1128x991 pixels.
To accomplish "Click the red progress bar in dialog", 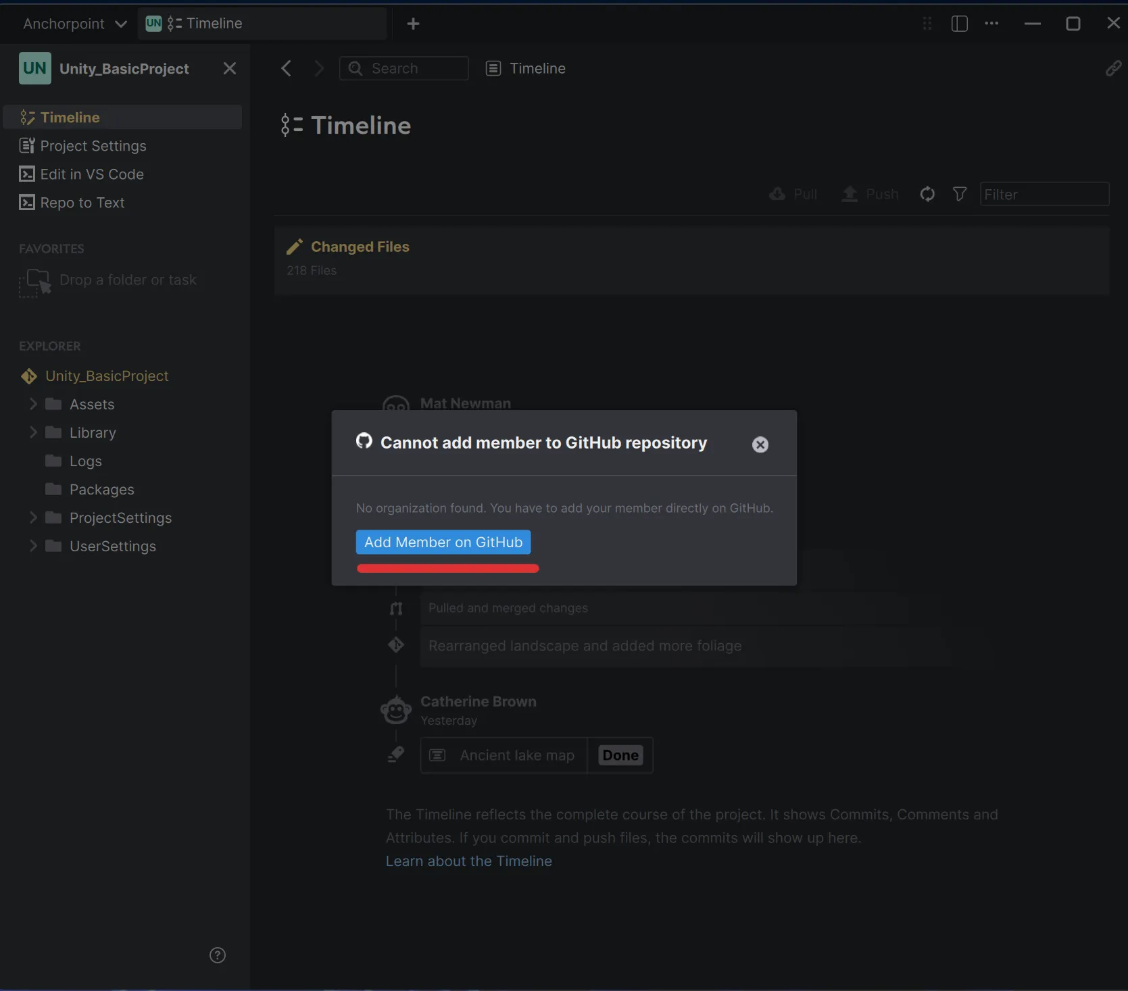I will click(x=447, y=568).
